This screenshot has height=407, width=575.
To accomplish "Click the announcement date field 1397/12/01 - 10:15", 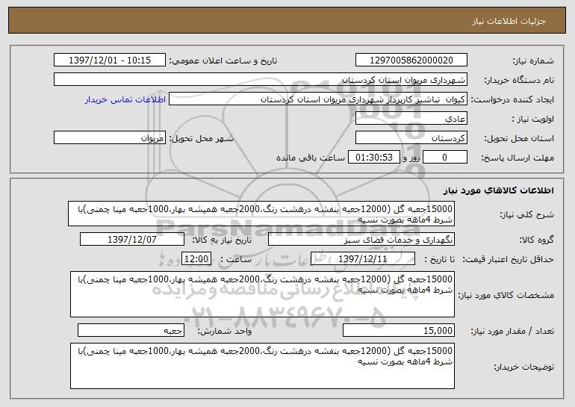I will click(110, 60).
